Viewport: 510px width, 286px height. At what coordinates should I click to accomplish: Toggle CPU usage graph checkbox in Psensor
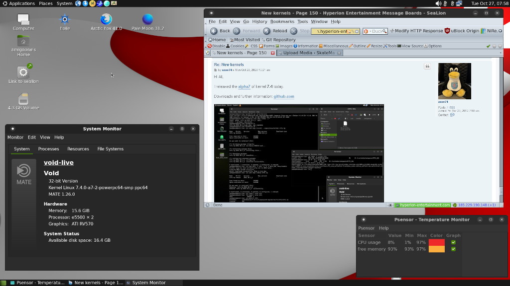453,242
